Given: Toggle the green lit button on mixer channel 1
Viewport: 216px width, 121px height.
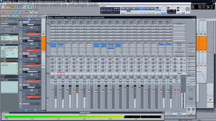Looking at the screenshot, I should 56,80.
